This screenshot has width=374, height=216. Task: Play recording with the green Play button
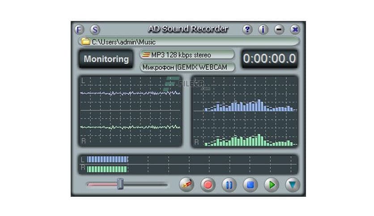click(x=272, y=185)
